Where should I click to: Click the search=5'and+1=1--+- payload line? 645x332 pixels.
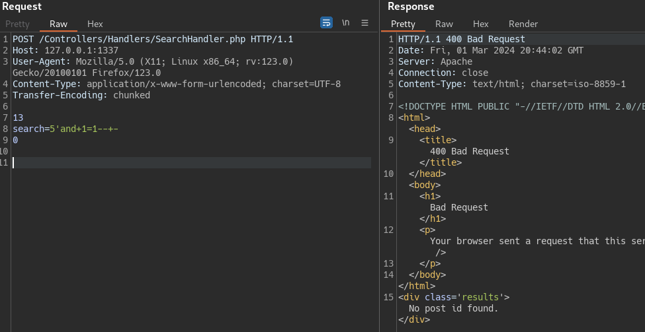[65, 129]
